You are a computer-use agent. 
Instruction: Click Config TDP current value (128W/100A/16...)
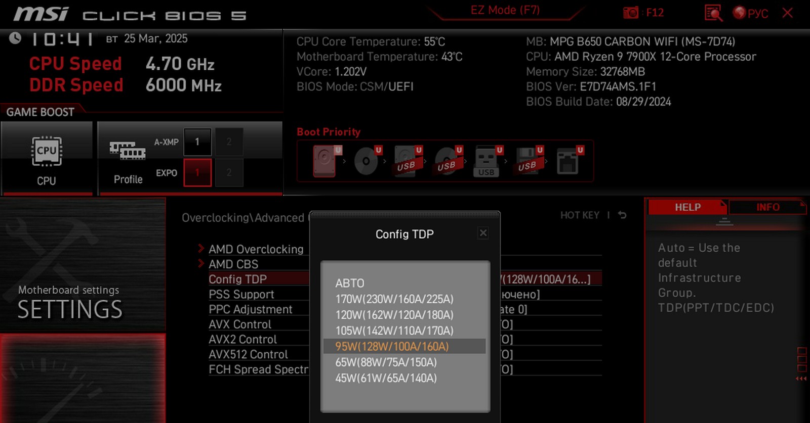click(546, 279)
